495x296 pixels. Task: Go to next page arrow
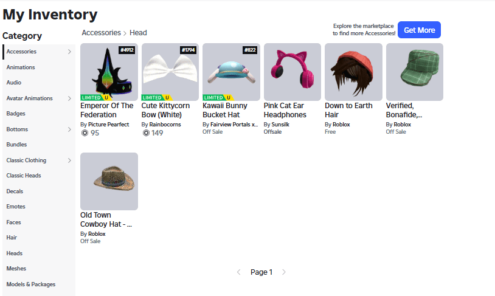(284, 272)
